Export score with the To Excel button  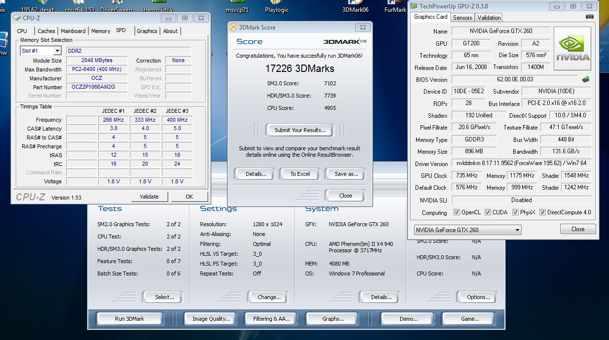tap(300, 174)
